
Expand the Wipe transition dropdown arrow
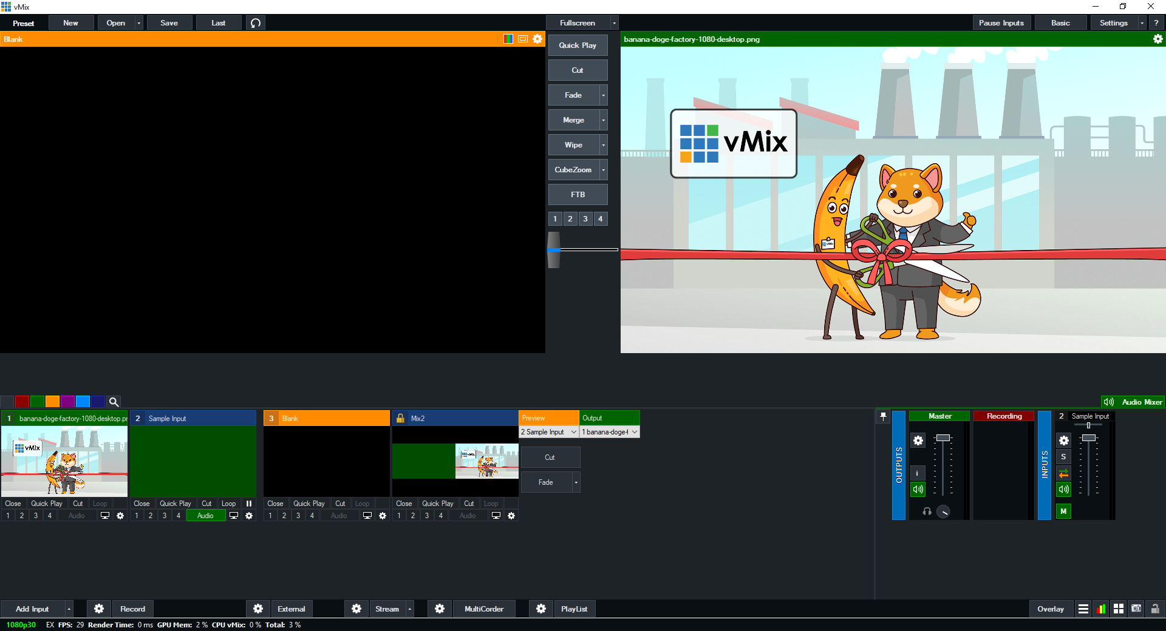coord(603,145)
